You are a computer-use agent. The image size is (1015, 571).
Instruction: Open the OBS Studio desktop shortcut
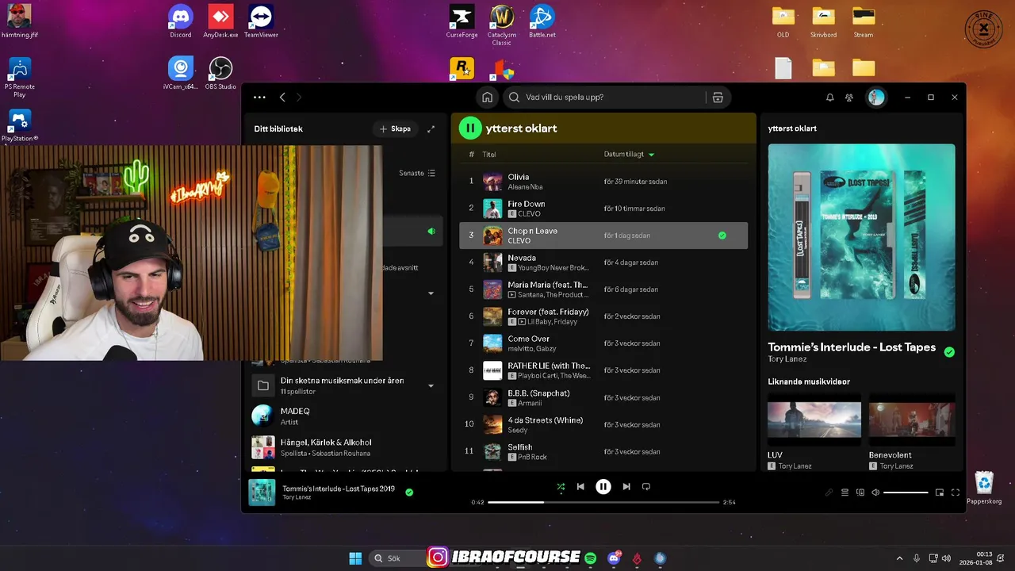click(220, 73)
